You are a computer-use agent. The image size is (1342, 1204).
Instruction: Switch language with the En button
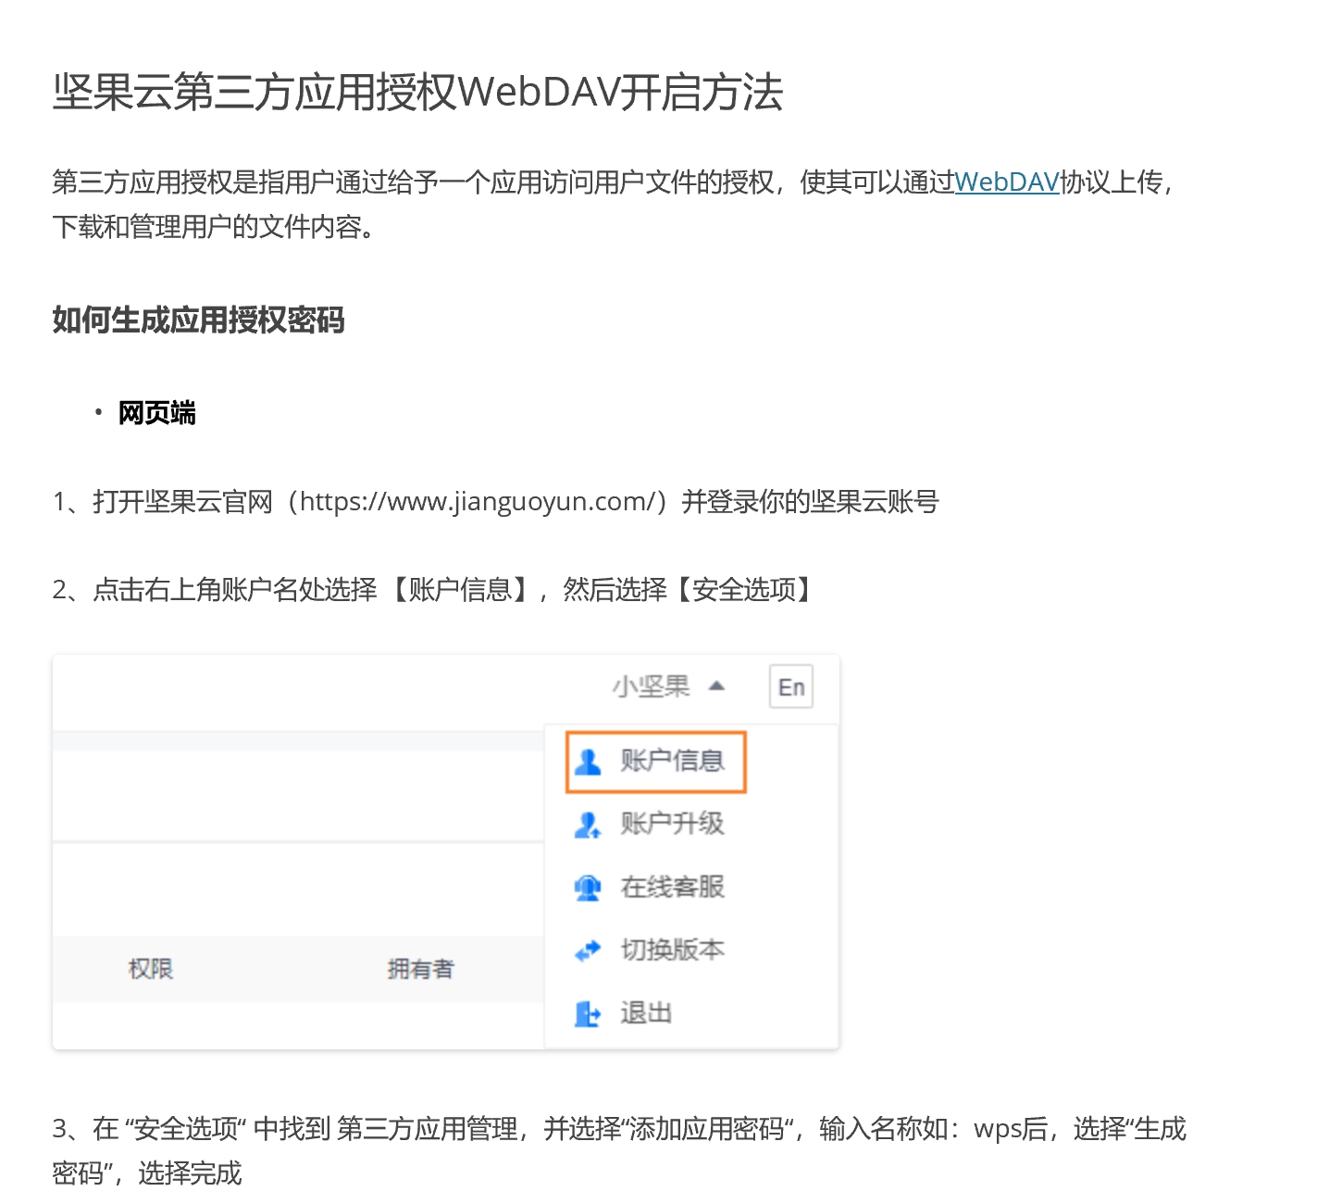[x=791, y=687]
